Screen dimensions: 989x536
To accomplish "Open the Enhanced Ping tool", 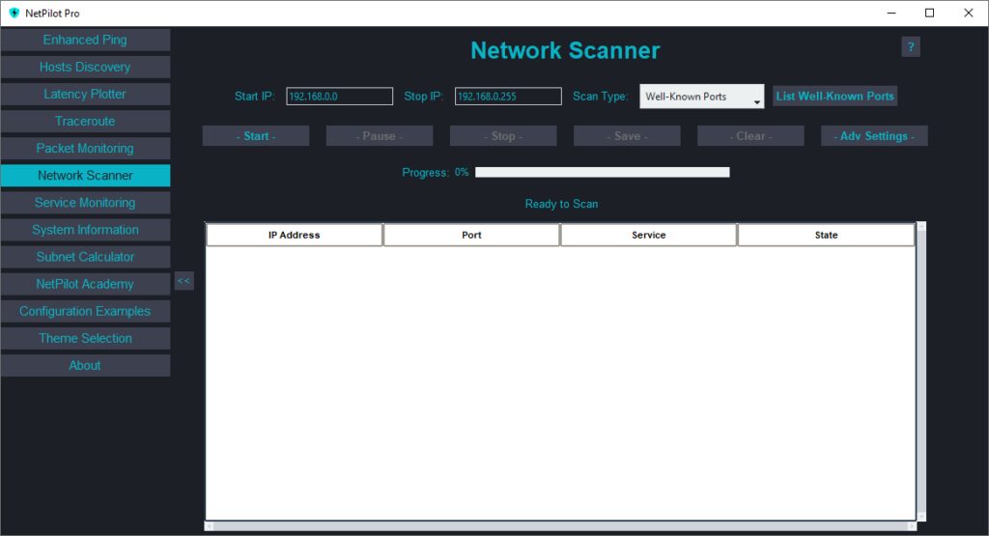I will 85,40.
